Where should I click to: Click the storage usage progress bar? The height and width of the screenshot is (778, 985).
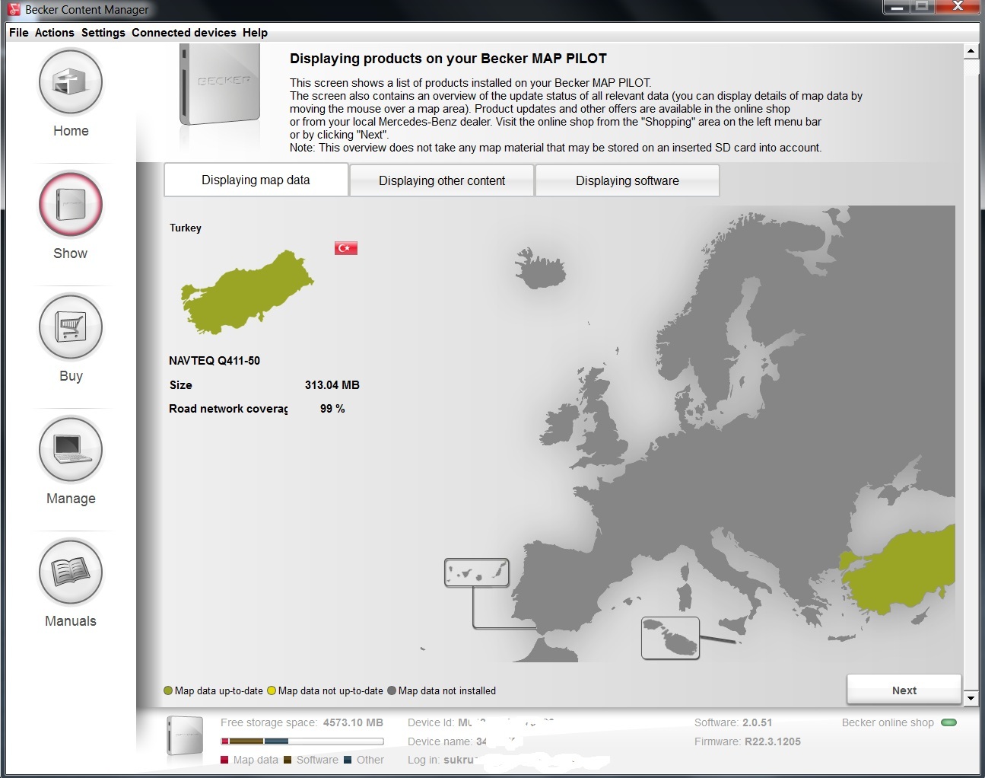click(302, 741)
